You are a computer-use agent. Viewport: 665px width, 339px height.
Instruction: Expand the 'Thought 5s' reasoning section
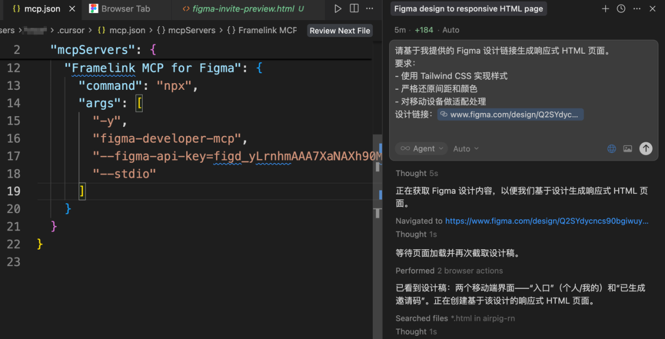pyautogui.click(x=417, y=173)
